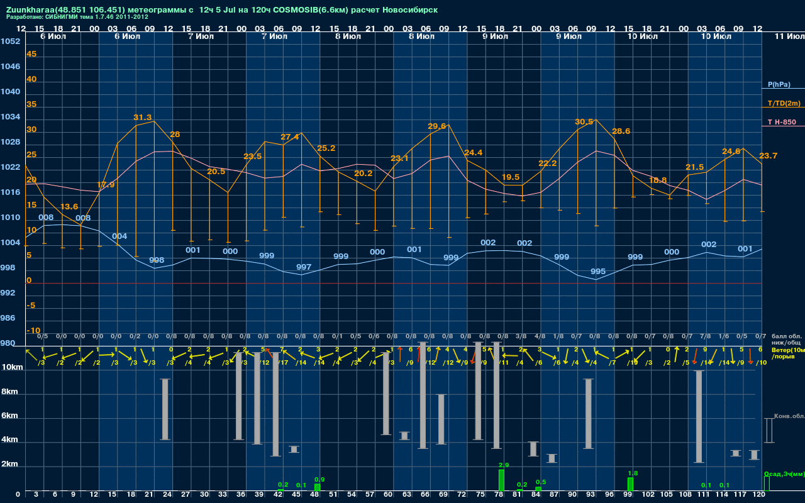Screen dimensions: 805x503
Task: Select the 22.2 temperature label
Action: [x=547, y=163]
